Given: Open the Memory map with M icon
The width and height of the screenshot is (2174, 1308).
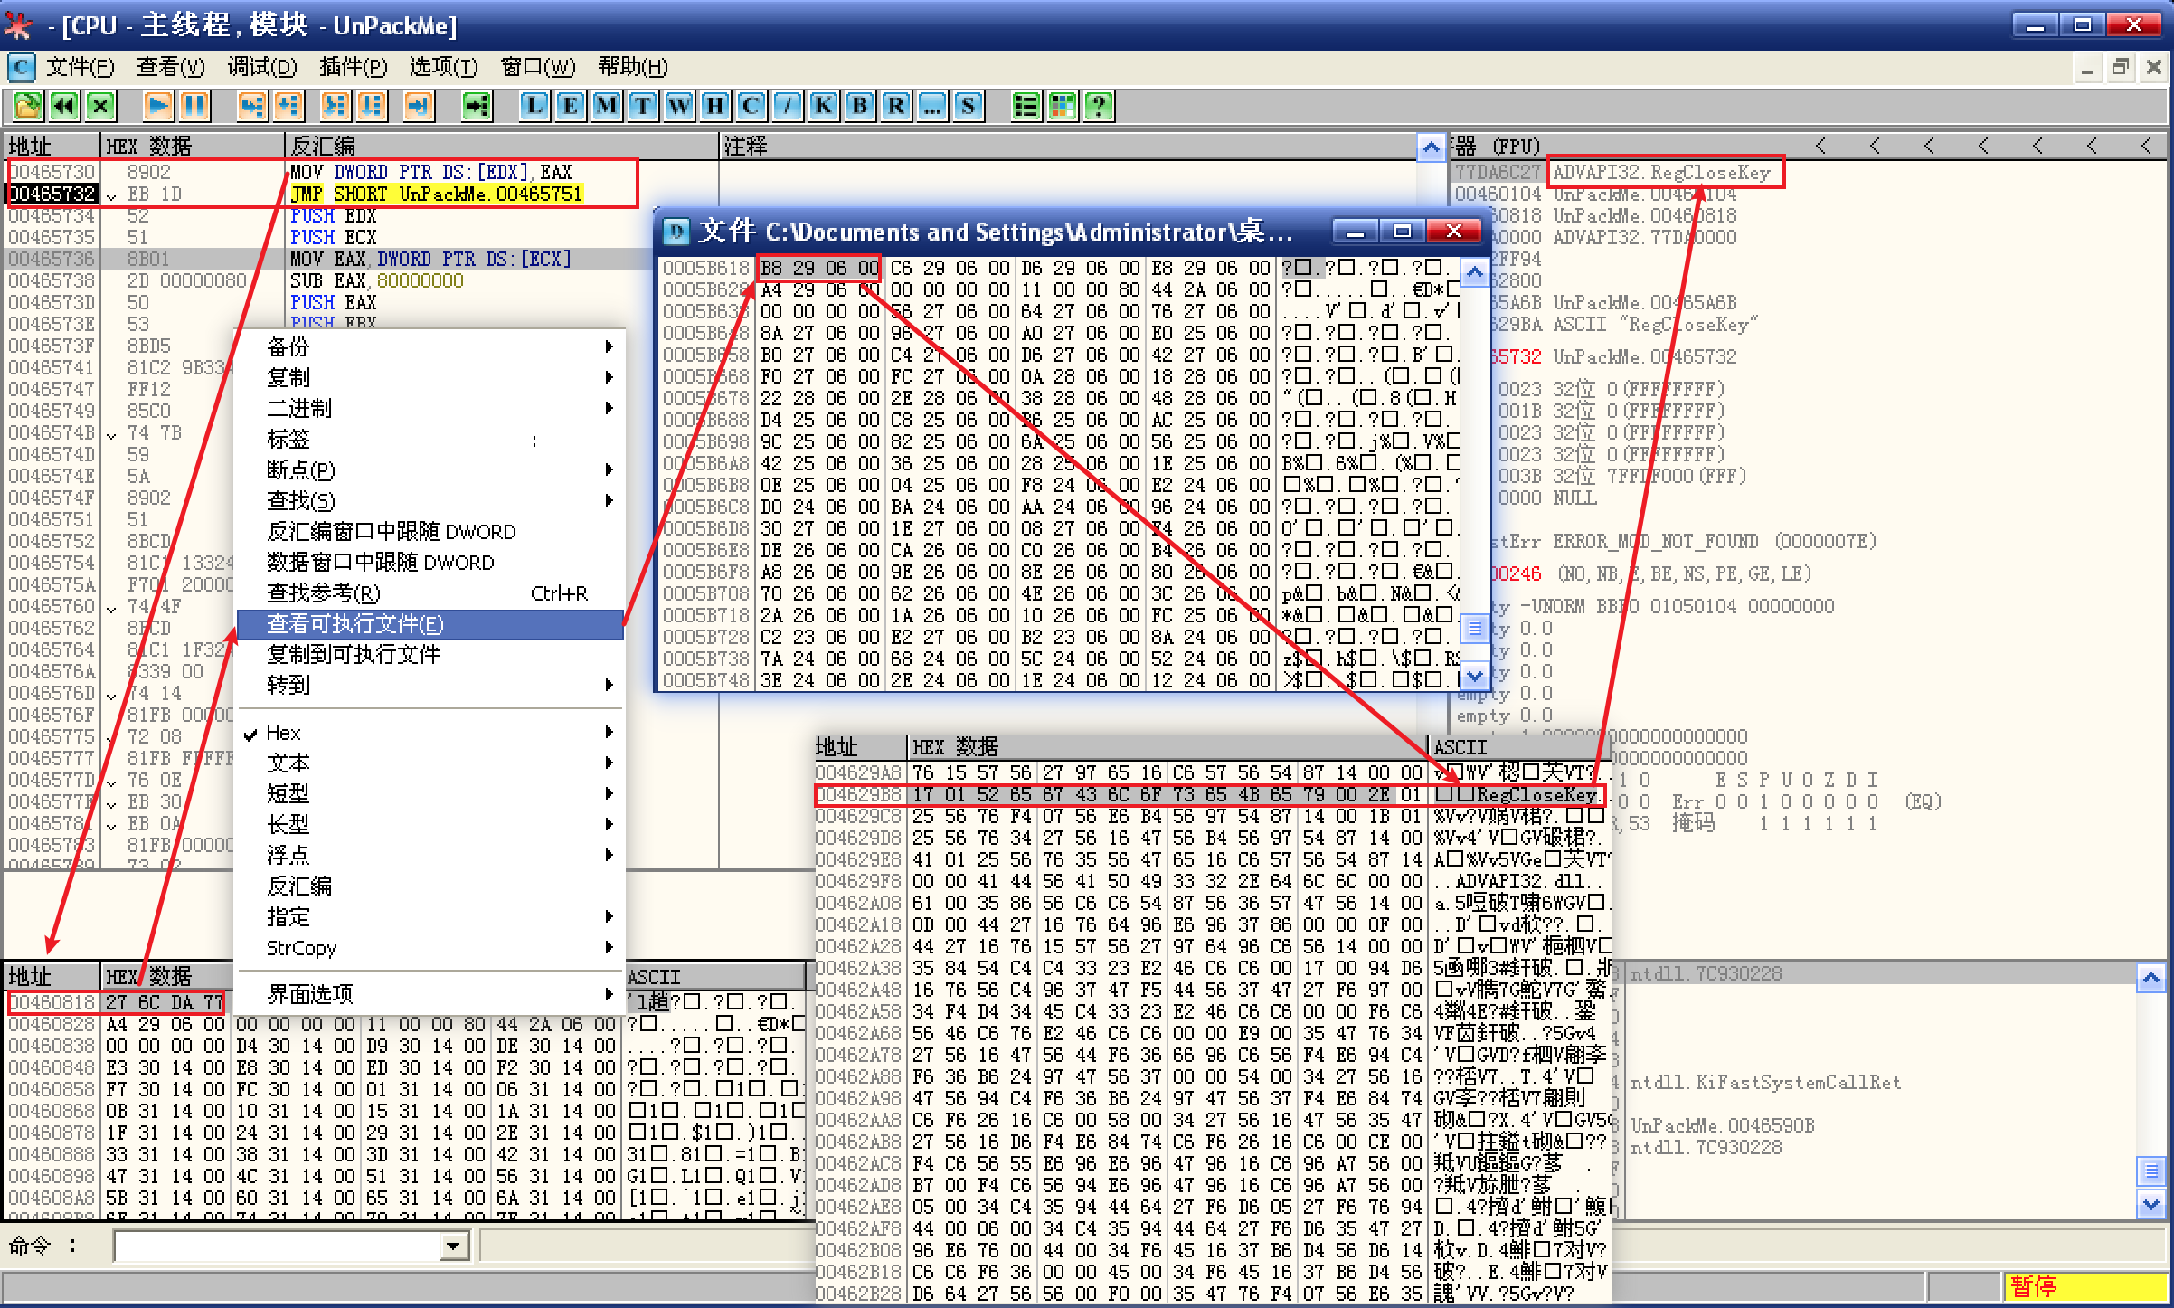Looking at the screenshot, I should (607, 106).
